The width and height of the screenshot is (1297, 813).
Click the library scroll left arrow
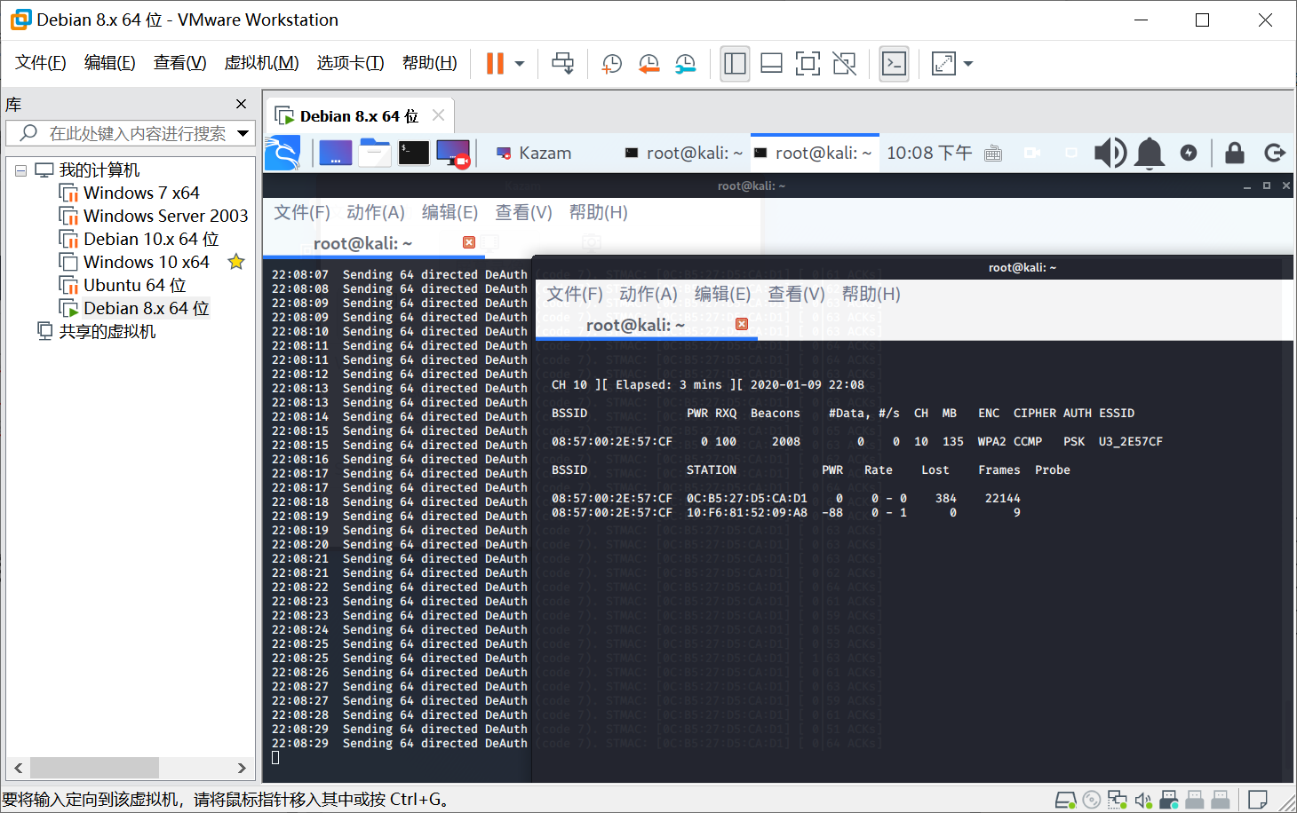click(19, 768)
